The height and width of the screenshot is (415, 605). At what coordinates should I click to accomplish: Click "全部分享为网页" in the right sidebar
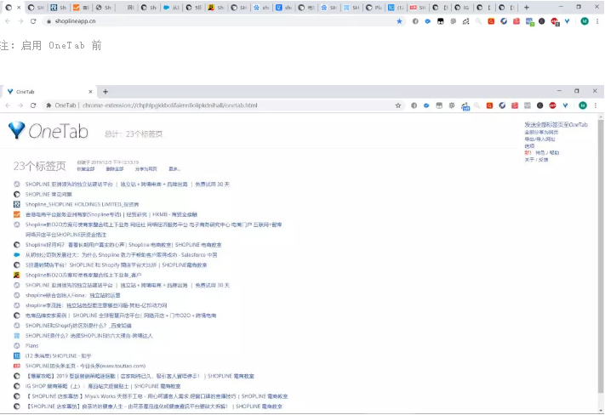pyautogui.click(x=541, y=133)
